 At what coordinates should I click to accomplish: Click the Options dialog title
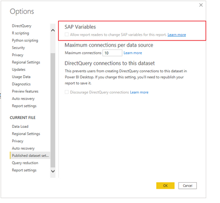22,12
